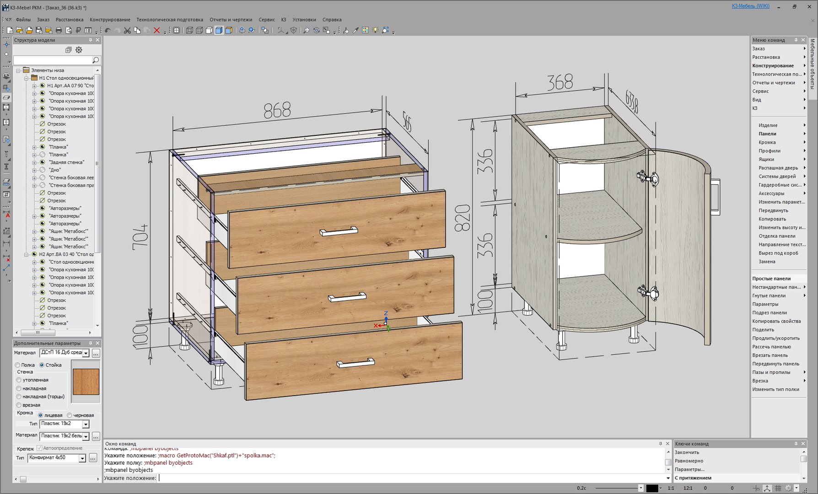Click the screw fastener icon in left sidebar
This screenshot has height=494, width=818.
tap(6, 155)
